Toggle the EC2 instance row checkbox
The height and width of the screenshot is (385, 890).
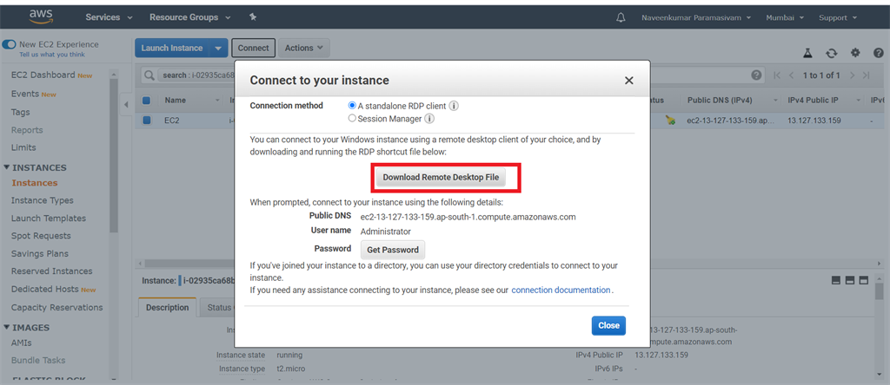point(146,120)
